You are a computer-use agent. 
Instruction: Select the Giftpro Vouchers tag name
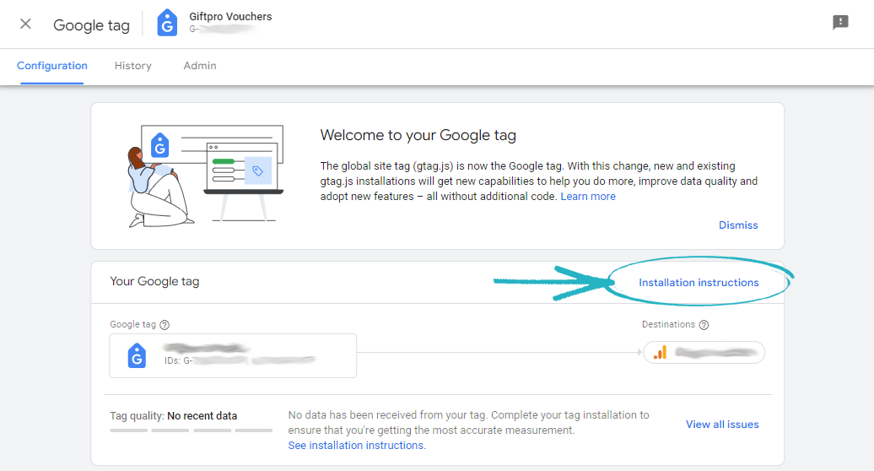coord(231,17)
